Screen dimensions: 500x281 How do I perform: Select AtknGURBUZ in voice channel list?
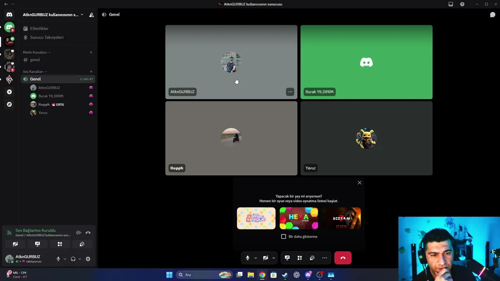pyautogui.click(x=62, y=88)
